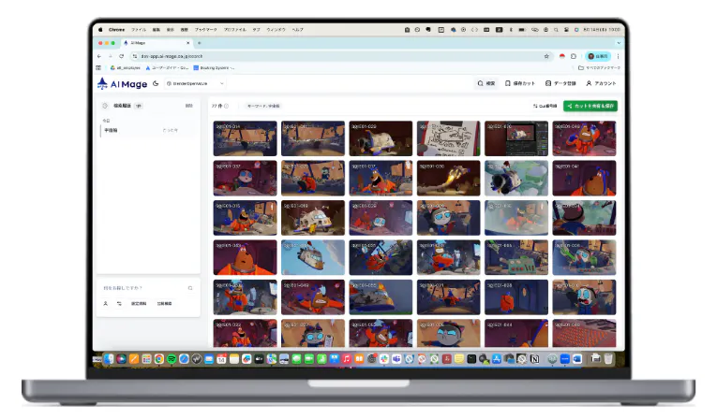Open the ウィンドウ menu in menu bar
717x419 pixels.
(276, 30)
